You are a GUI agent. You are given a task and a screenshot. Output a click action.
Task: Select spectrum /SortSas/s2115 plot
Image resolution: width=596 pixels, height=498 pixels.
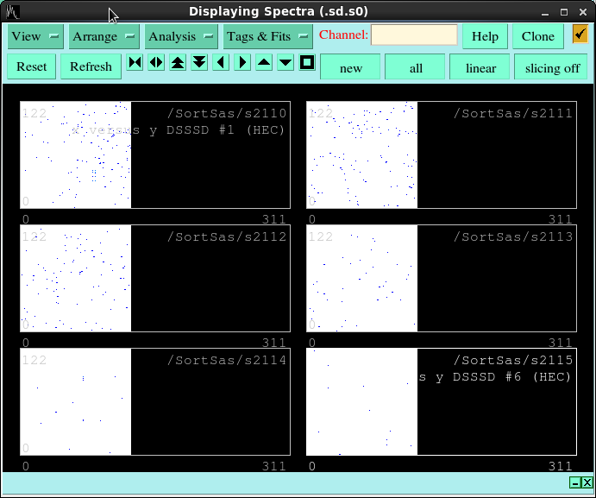pos(442,401)
